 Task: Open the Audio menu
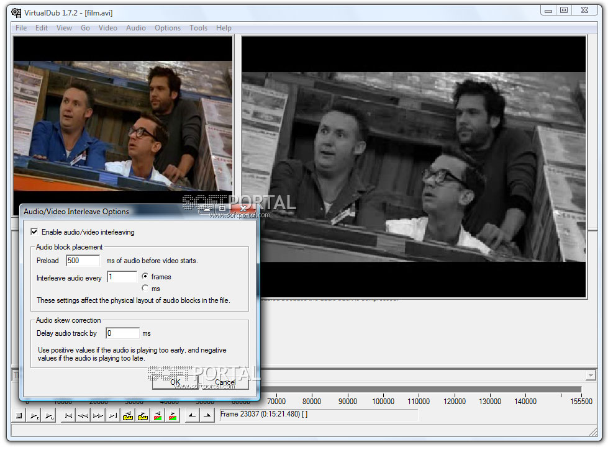click(135, 28)
